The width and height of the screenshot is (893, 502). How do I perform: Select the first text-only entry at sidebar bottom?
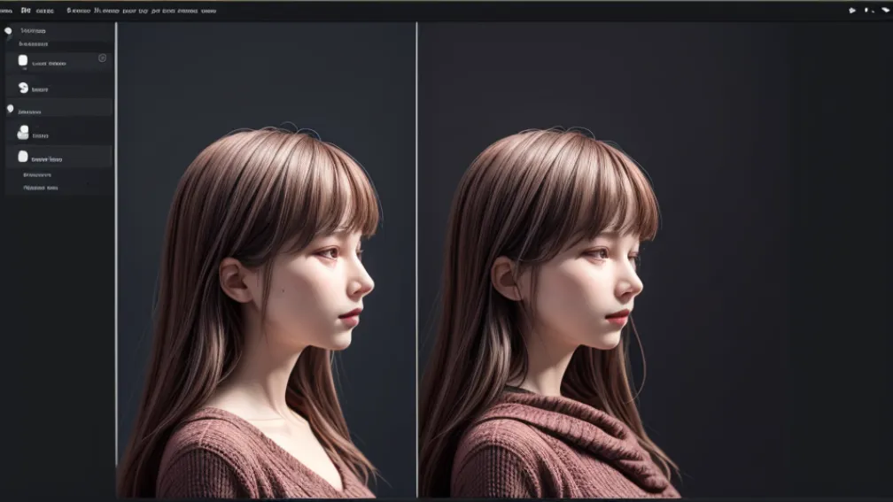pyautogui.click(x=38, y=175)
